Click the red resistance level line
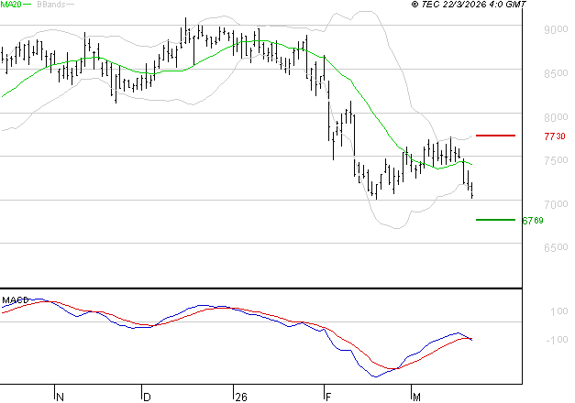The image size is (575, 403). point(495,136)
